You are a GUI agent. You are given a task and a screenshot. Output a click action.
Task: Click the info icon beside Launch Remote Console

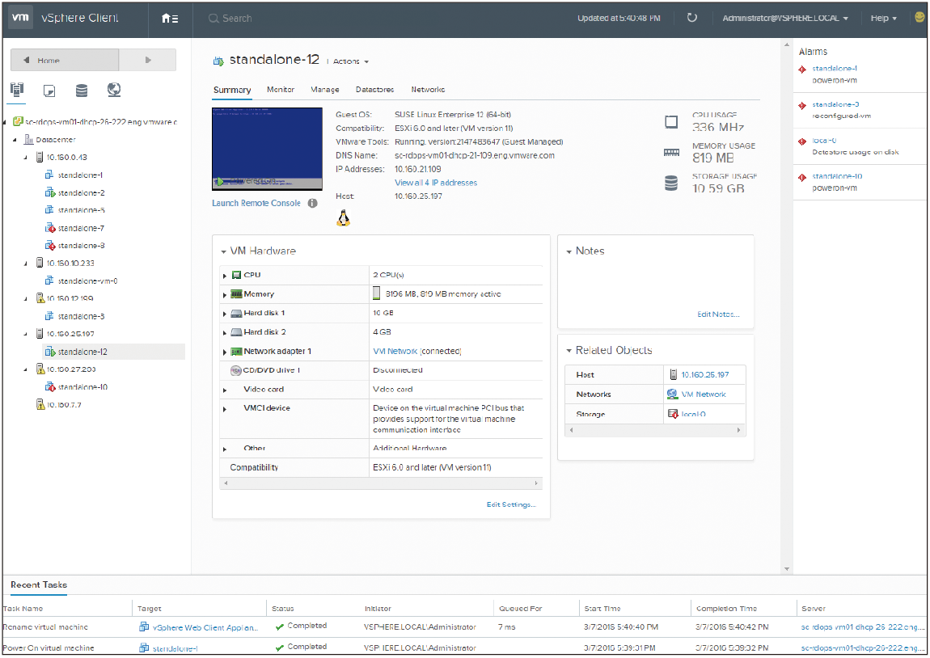tap(313, 203)
